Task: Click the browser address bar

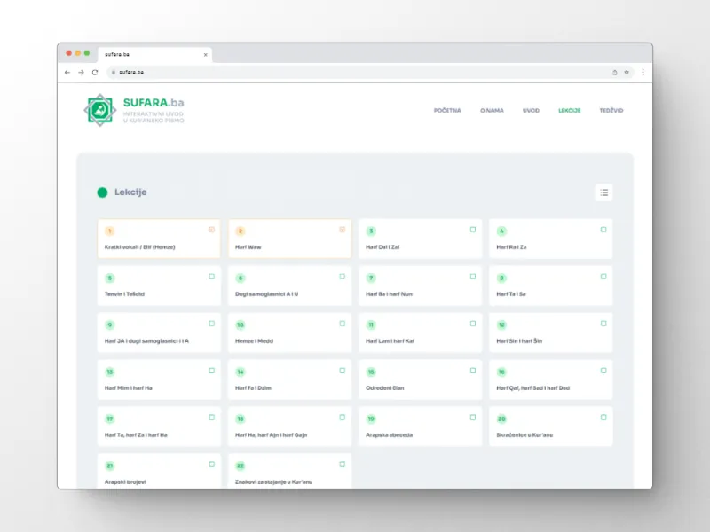Action: pyautogui.click(x=355, y=72)
